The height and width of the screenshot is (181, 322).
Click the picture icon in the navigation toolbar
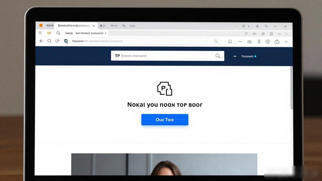[x=250, y=42]
